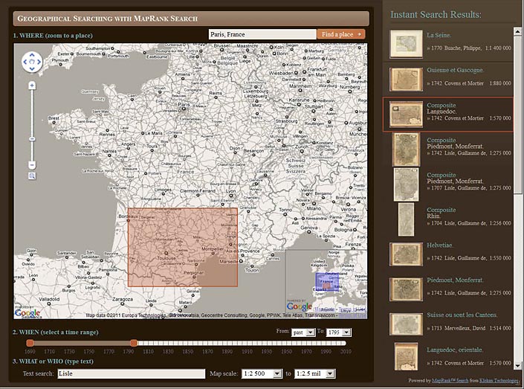This screenshot has height=389, width=524.
Task: Click the left time range slider handle at 1690
Action: (x=30, y=342)
